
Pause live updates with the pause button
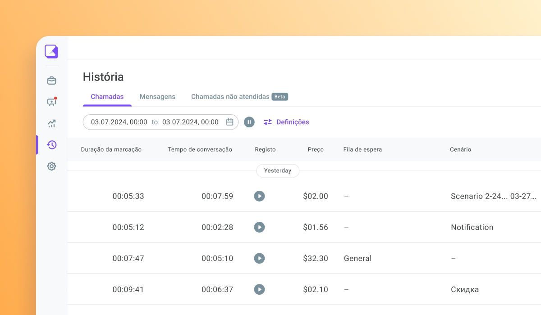point(249,122)
